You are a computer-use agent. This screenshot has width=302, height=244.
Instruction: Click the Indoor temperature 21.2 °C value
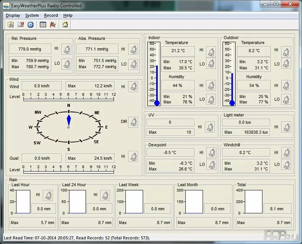pos(178,51)
